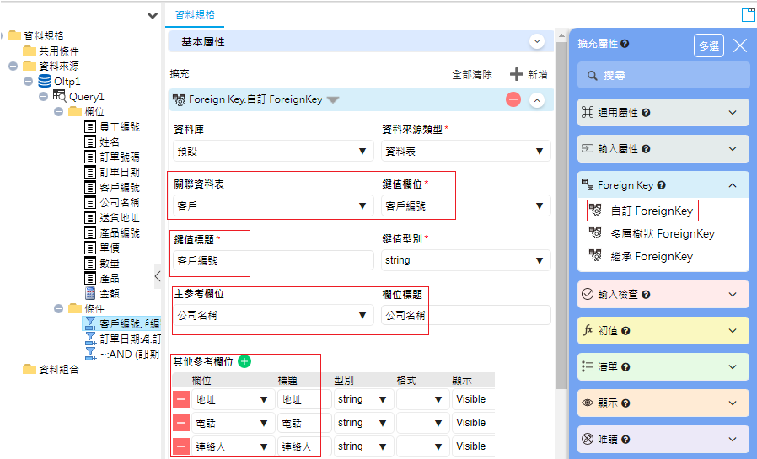Screen dimensions: 757x459
Task: Open the Foreign Key type triangle dropdown
Action: coord(333,100)
